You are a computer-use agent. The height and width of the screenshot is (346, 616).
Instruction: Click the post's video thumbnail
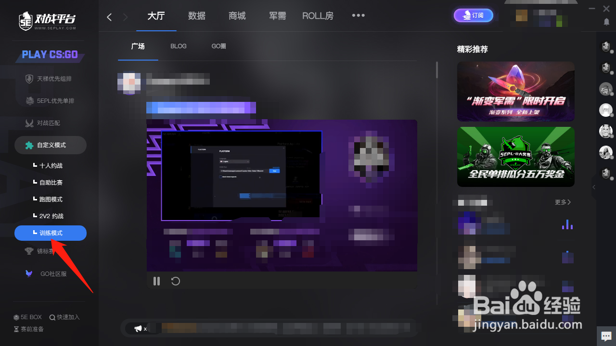pos(282,196)
